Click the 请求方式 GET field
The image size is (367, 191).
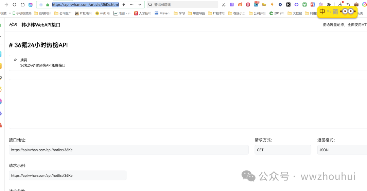[283, 150]
